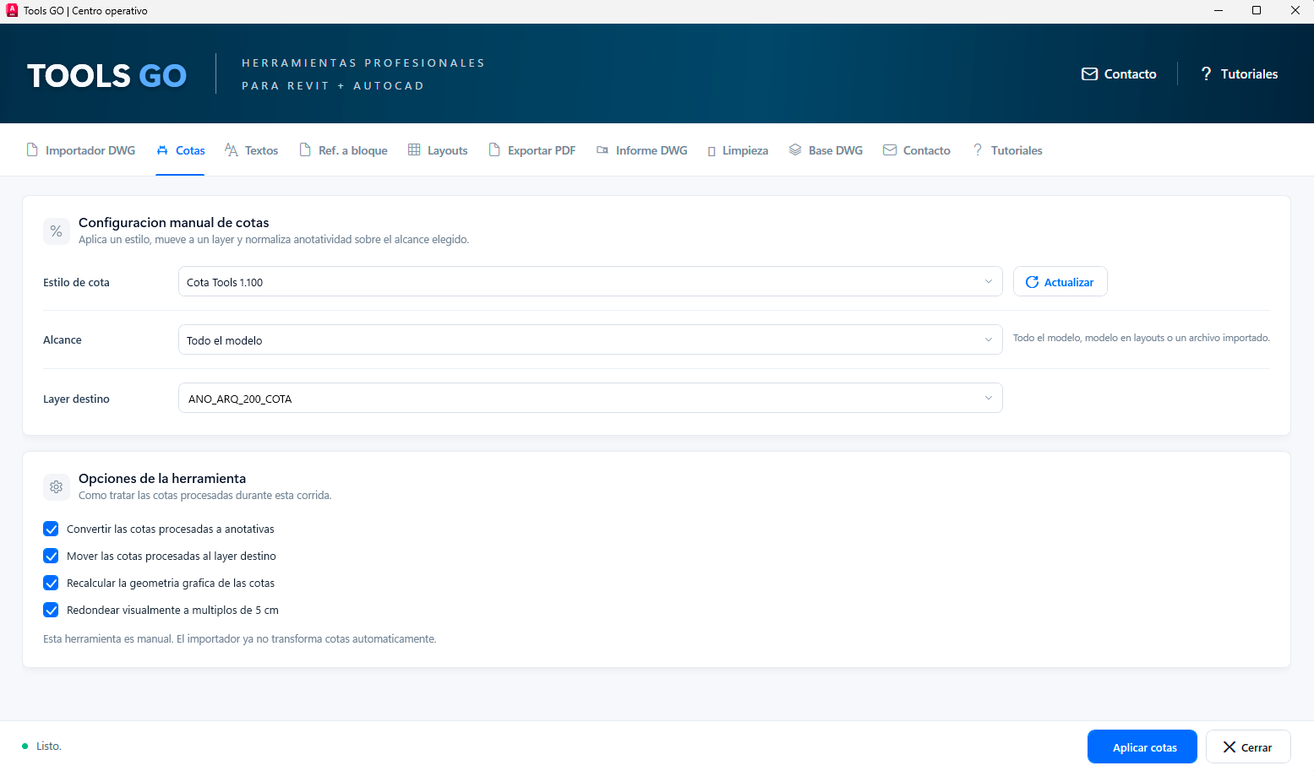The image size is (1314, 771).
Task: Click the Informe DWG icon
Action: [x=602, y=150]
